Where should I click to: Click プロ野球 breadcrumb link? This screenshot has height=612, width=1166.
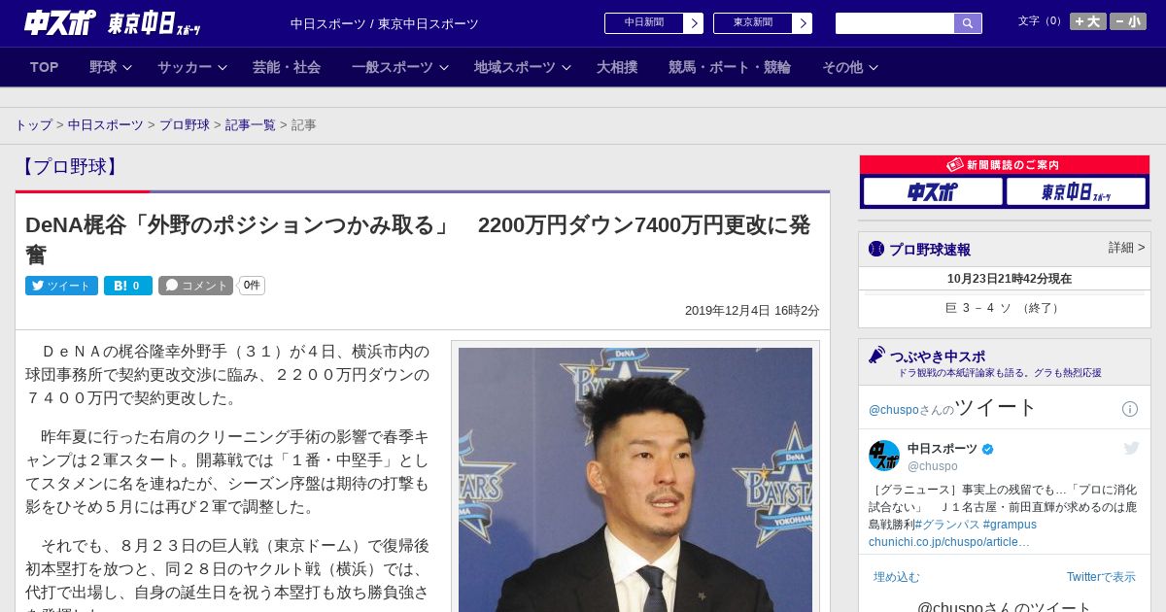[x=185, y=125]
